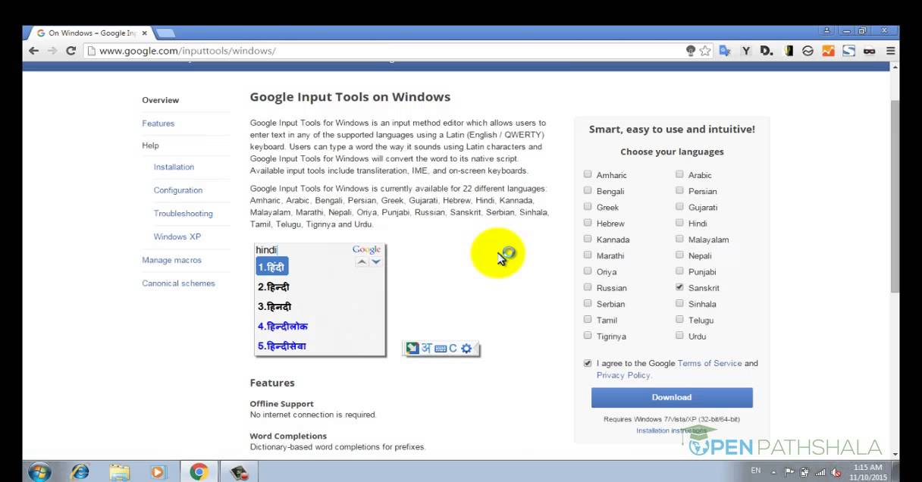Open Troubleshooting in the sidebar
922x482 pixels.
pos(183,214)
